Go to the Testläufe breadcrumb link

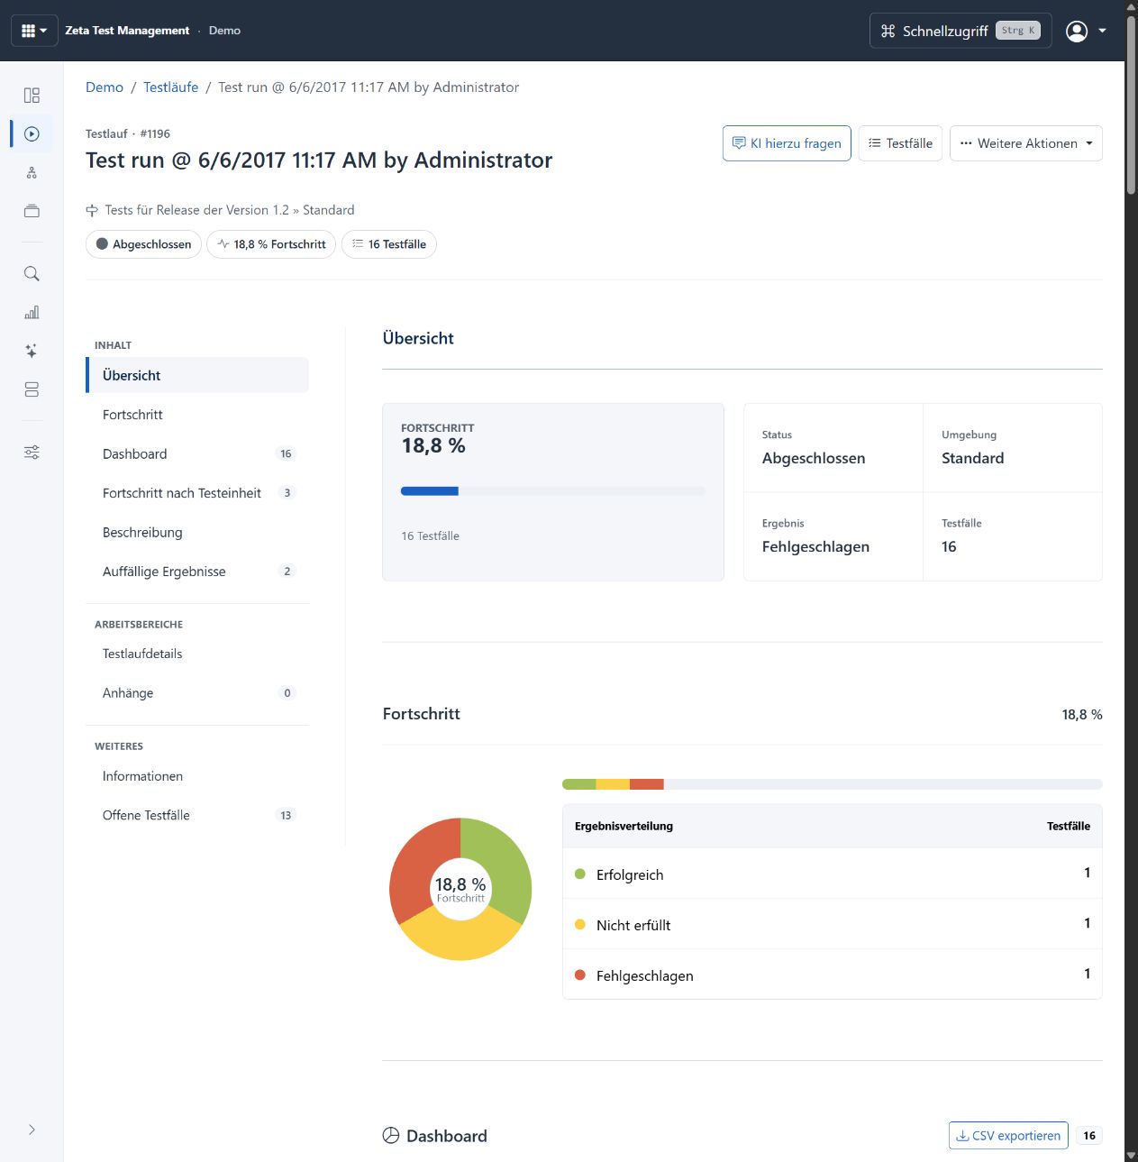tap(171, 87)
